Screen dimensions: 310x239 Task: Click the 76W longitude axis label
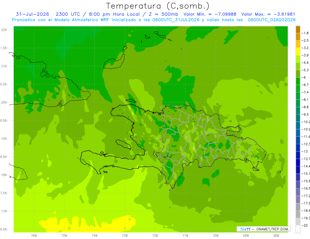(x=34, y=236)
